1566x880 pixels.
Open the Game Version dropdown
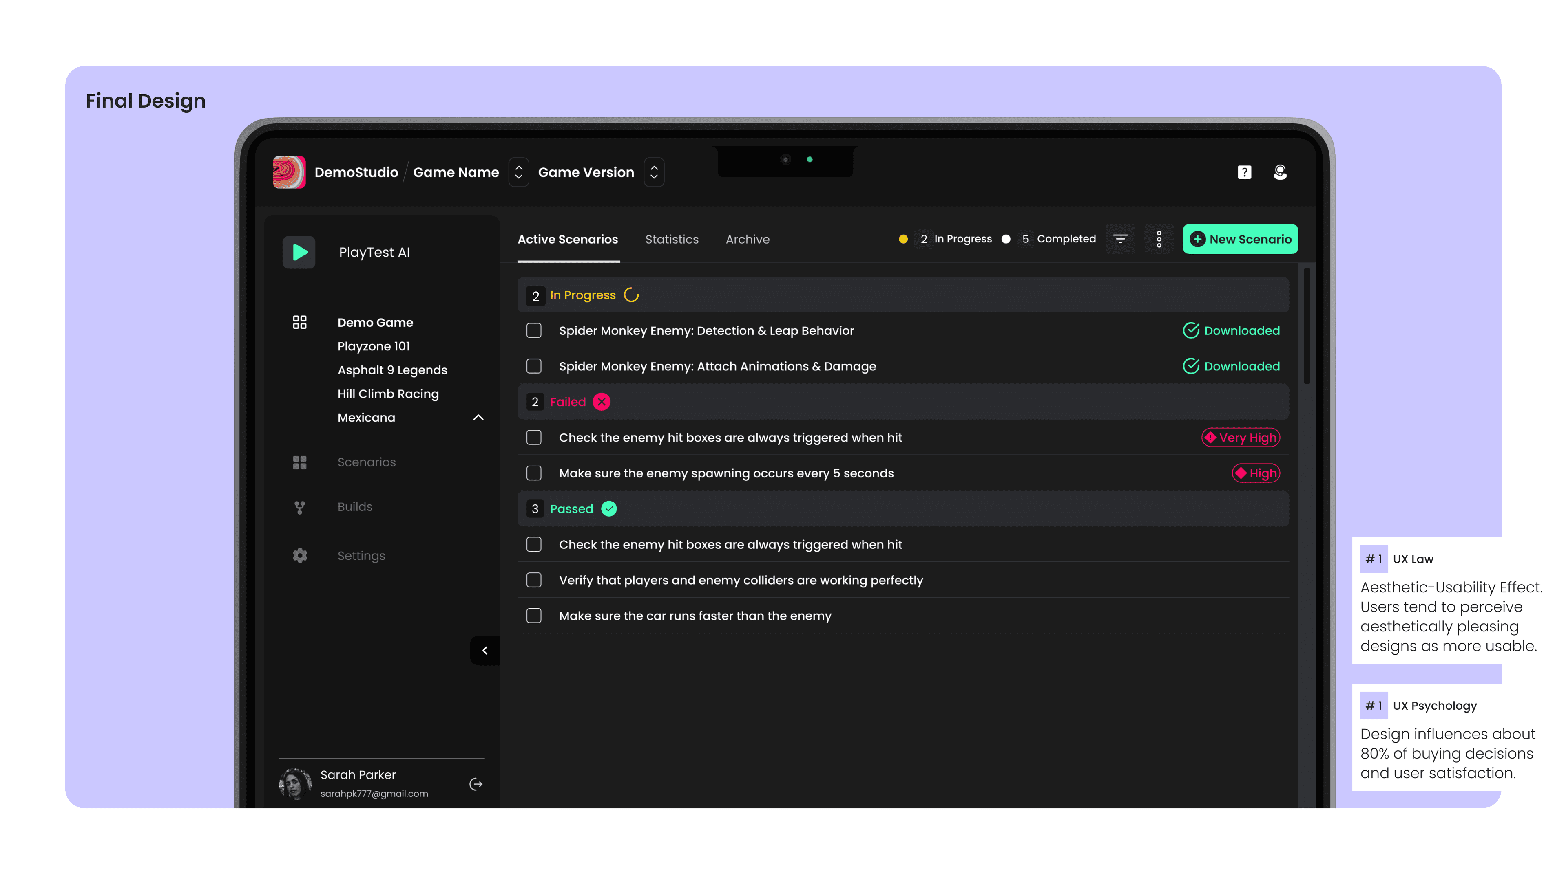pos(654,172)
